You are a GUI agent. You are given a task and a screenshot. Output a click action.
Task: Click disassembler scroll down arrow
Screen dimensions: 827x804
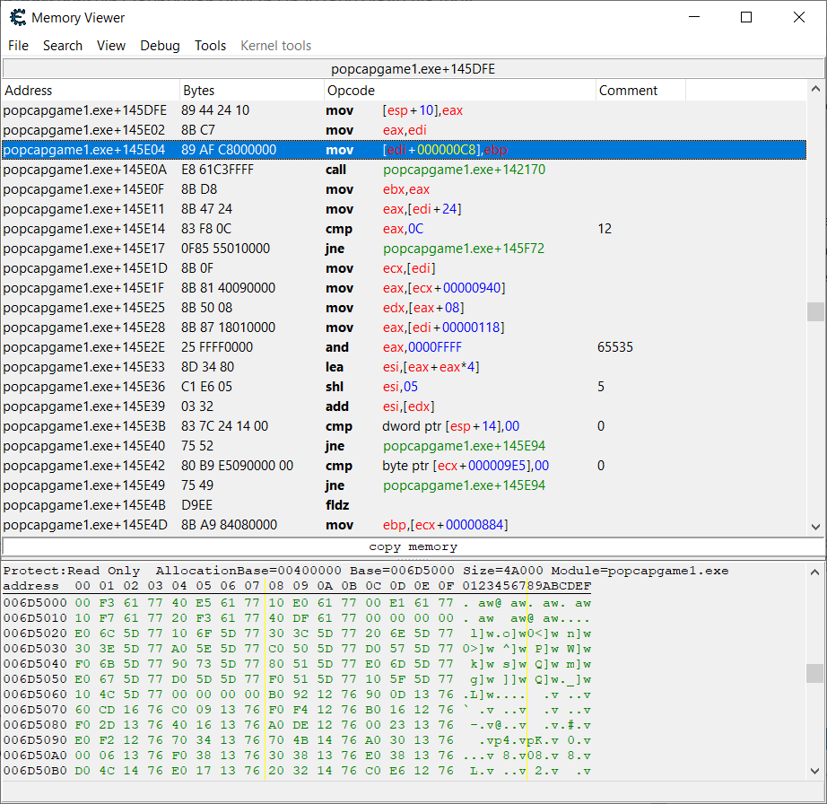click(x=815, y=527)
